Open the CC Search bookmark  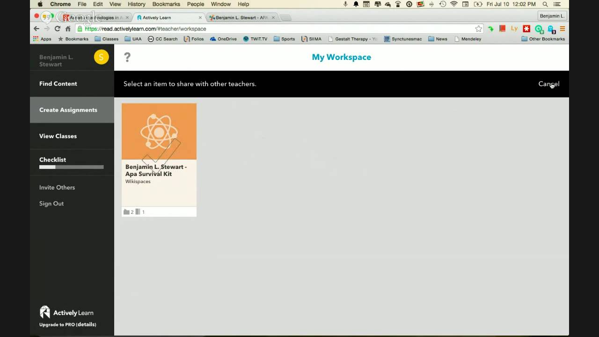click(163, 39)
